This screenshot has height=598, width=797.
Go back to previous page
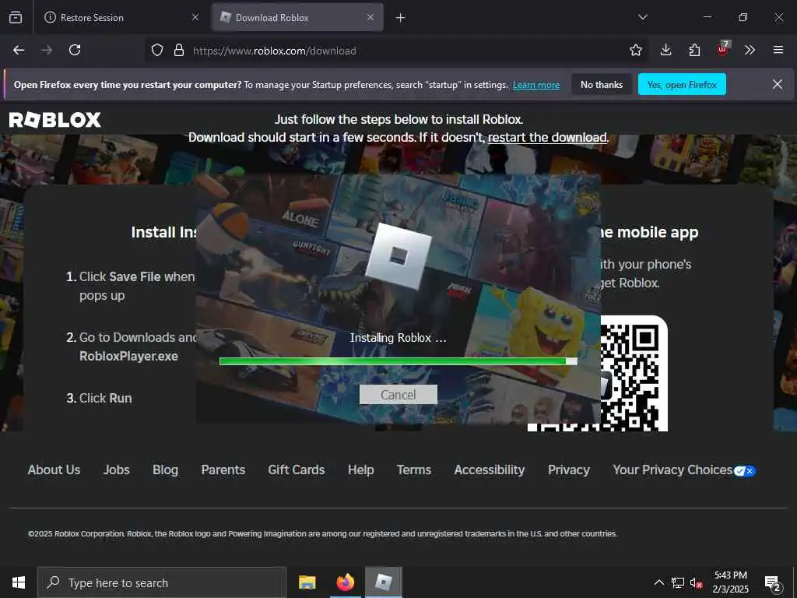pos(19,50)
